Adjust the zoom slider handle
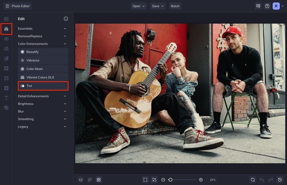This screenshot has width=287, height=185. (170, 180)
